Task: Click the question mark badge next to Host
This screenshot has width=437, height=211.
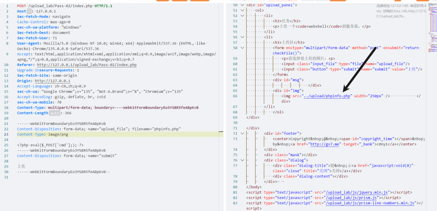Action: (29, 12)
